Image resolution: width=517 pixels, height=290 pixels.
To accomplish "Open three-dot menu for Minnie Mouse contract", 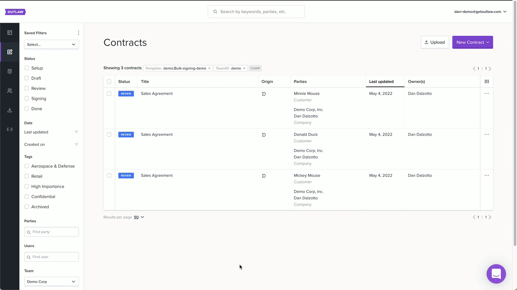I will 487,94.
